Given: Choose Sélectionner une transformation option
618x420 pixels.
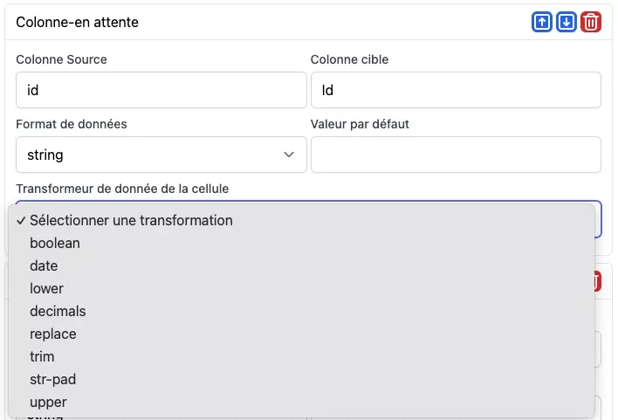Looking at the screenshot, I should coord(131,220).
